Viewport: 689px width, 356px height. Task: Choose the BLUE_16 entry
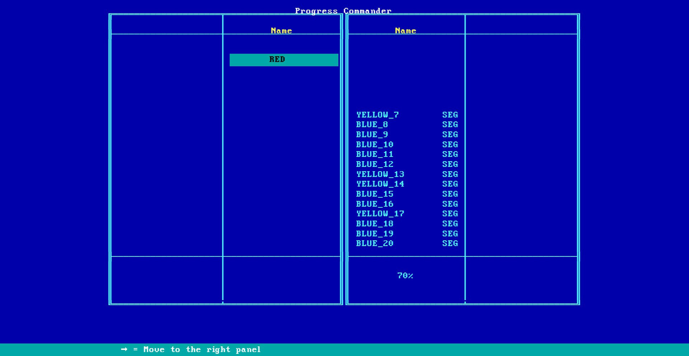[x=375, y=204]
